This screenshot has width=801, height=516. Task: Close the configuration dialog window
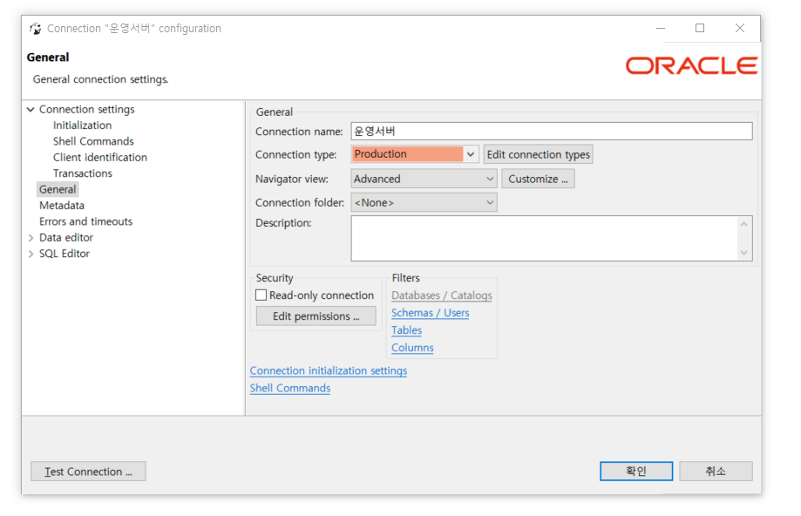pos(740,28)
